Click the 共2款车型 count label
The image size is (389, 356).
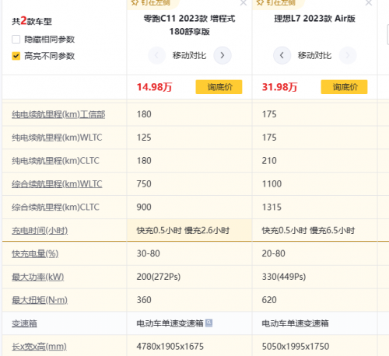click(x=32, y=21)
